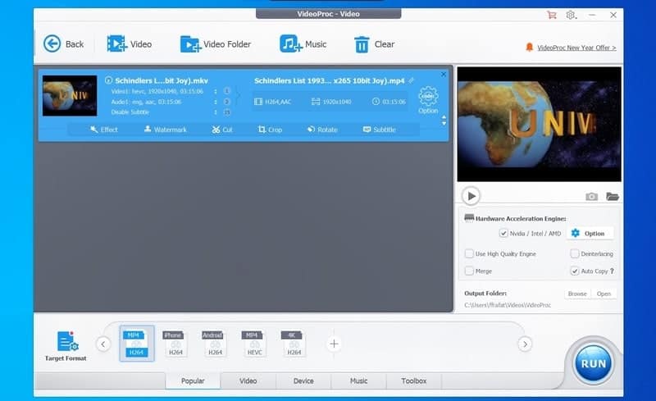Reorder item with up/down arrows
656x401 pixels.
tap(444, 121)
